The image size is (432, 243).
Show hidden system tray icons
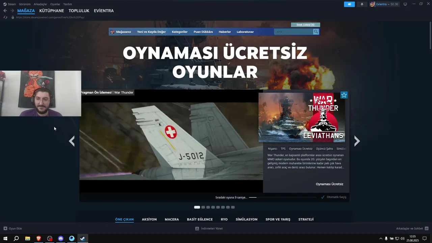click(381, 239)
